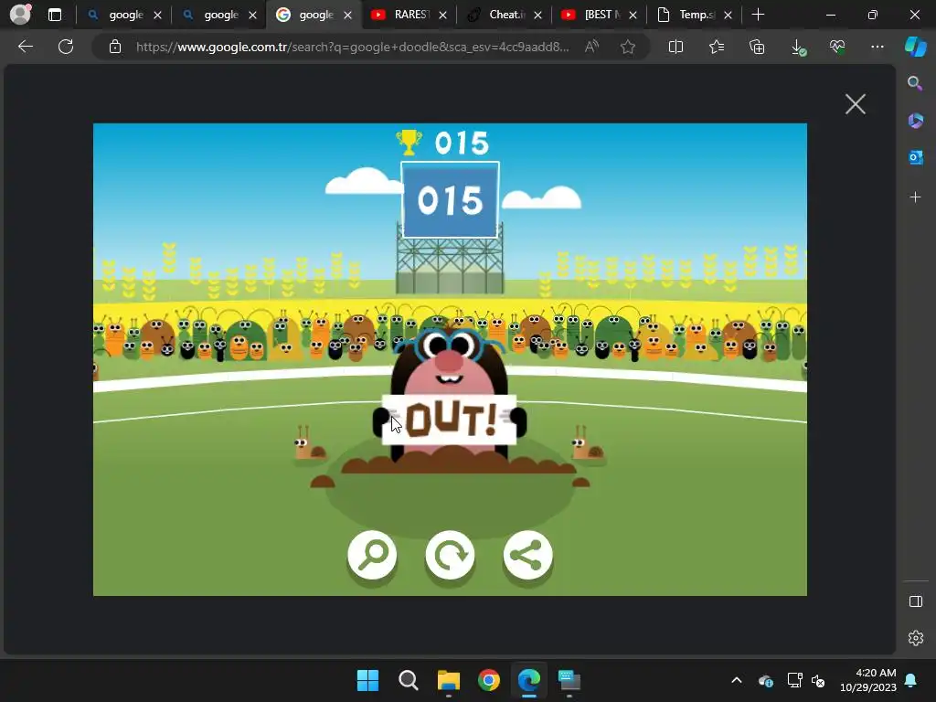Close the Temp.s tab
The width and height of the screenshot is (936, 702).
pos(728,16)
